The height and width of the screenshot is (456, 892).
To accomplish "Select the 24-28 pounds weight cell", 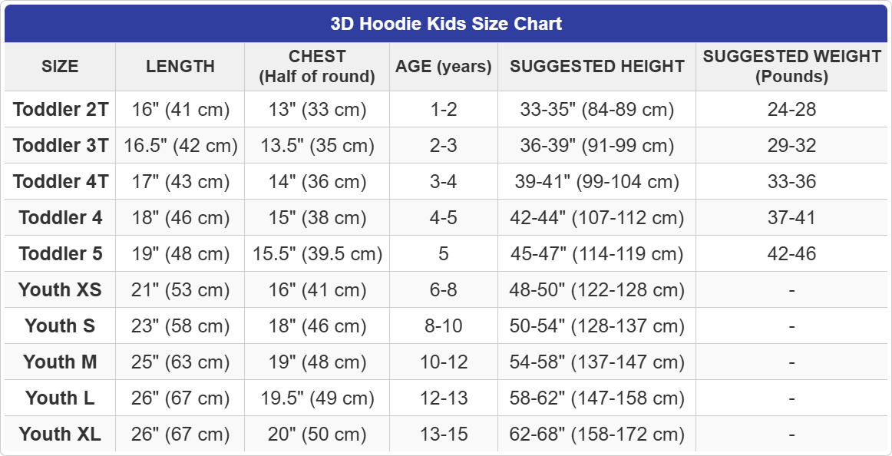I will coord(791,110).
